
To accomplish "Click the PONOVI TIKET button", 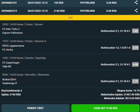I will point(36,108).
